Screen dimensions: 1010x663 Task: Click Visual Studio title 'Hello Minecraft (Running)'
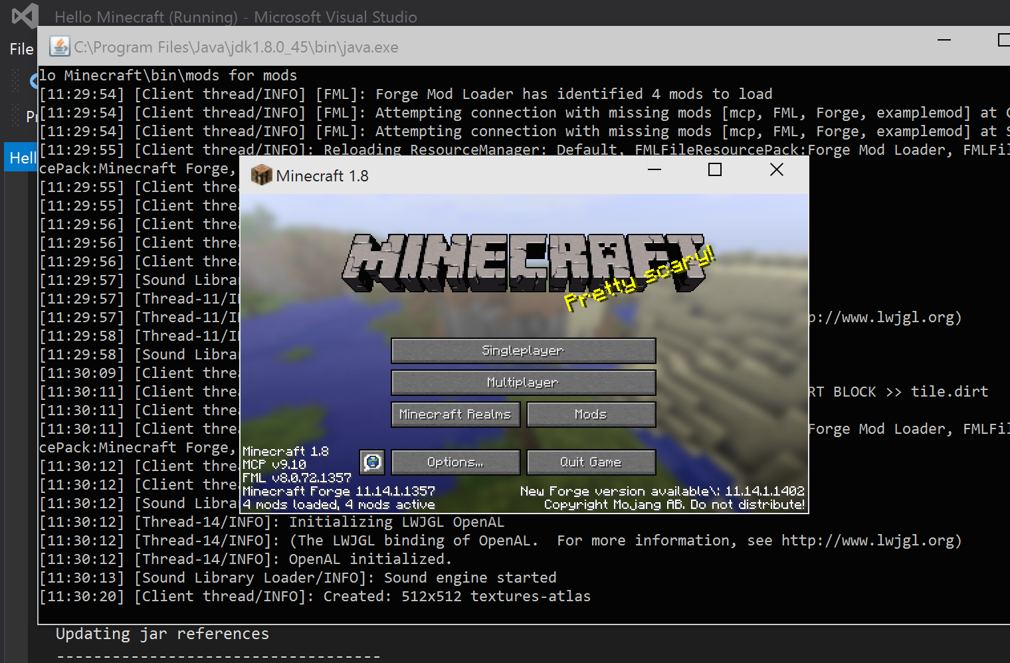tap(236, 17)
